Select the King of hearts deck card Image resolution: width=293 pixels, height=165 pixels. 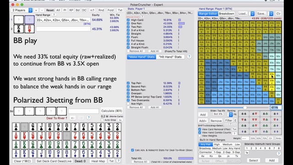coord(24,136)
